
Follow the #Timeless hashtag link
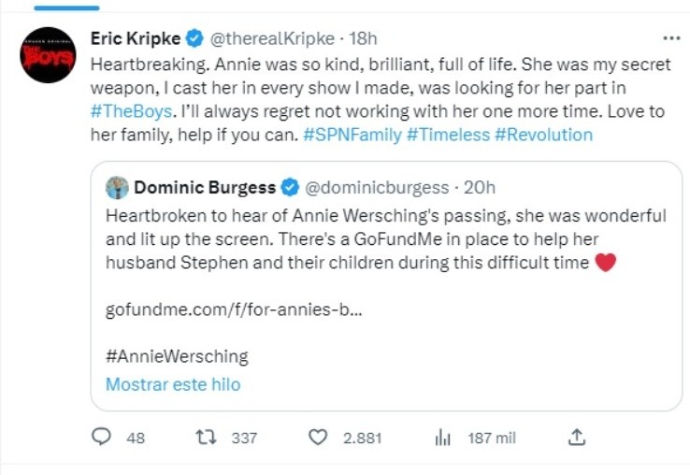[448, 135]
